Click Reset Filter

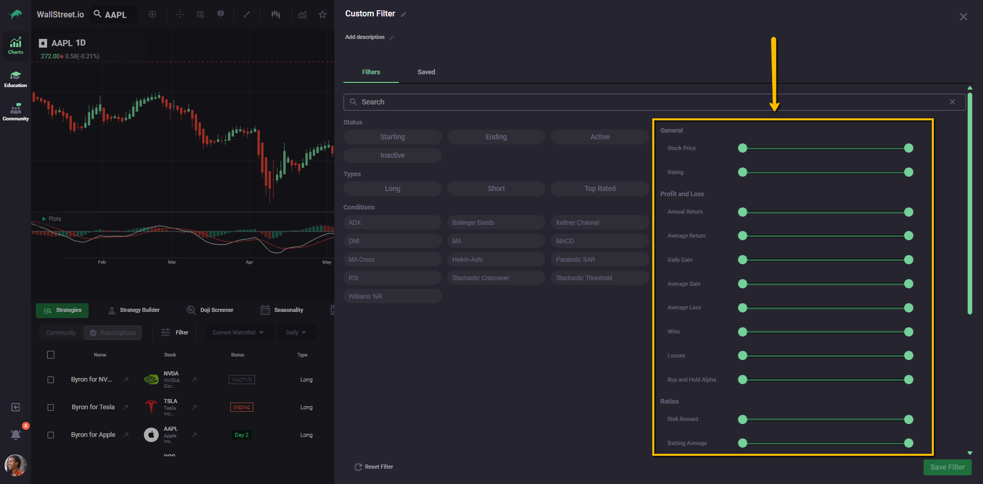(x=374, y=467)
